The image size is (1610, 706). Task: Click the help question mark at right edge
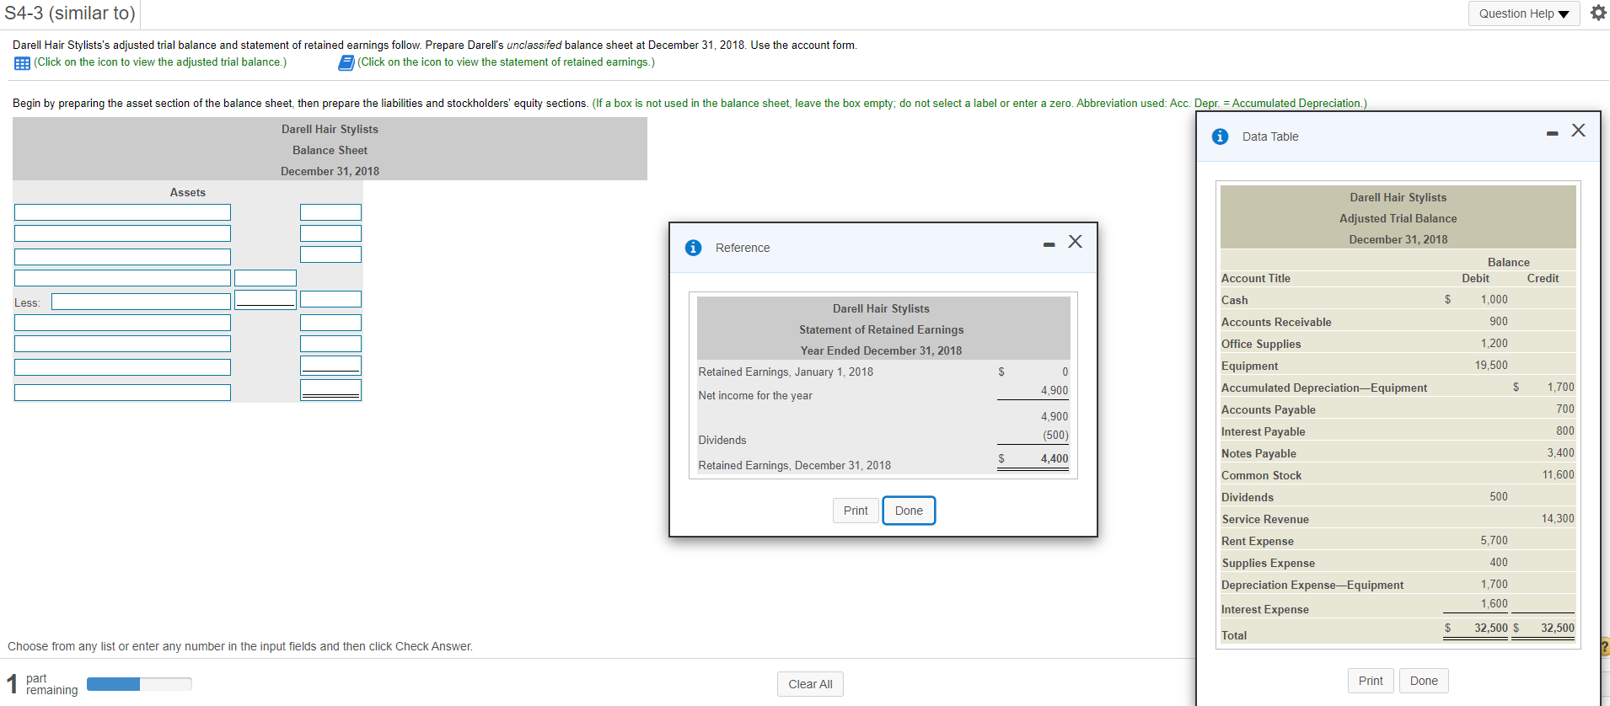pyautogui.click(x=1604, y=647)
